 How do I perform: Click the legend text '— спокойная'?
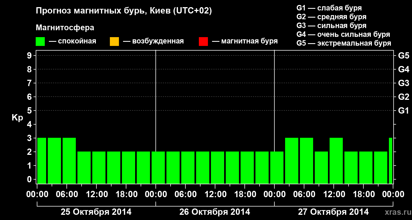tap(73, 42)
